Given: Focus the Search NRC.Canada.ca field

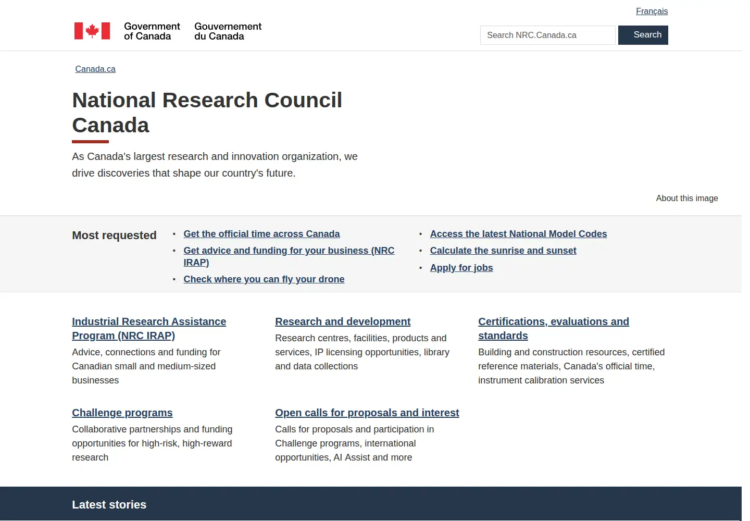Looking at the screenshot, I should pyautogui.click(x=547, y=35).
